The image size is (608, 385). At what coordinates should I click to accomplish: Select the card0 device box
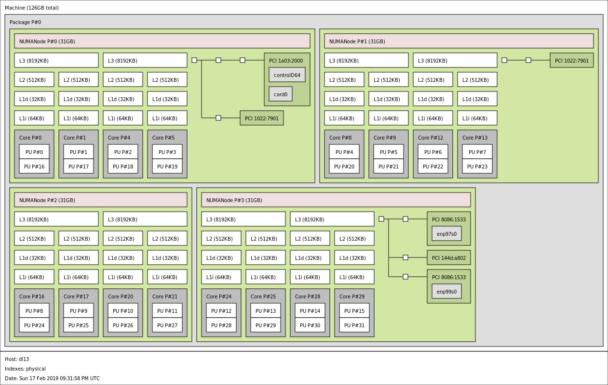coord(281,94)
